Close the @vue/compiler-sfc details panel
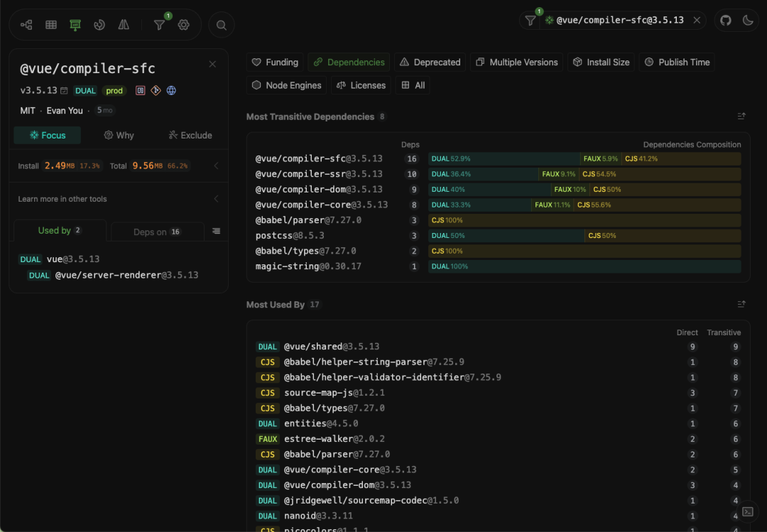The image size is (767, 532). pyautogui.click(x=212, y=64)
